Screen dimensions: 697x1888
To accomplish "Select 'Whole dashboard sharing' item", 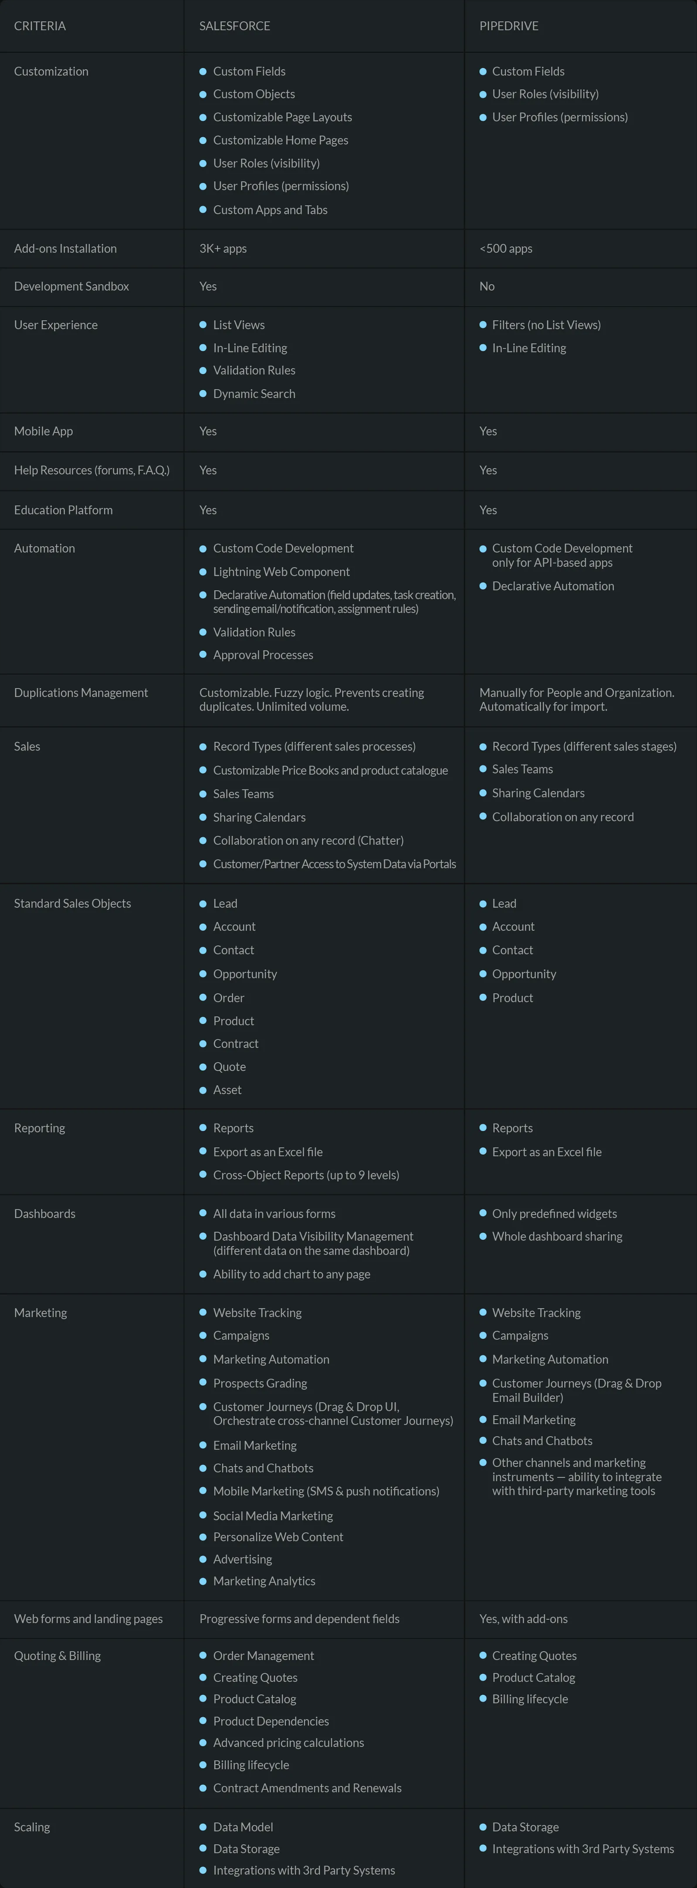I will [557, 1237].
